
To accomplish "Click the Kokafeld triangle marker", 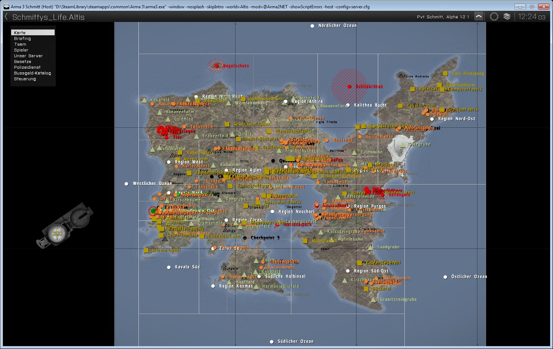I will (x=144, y=100).
